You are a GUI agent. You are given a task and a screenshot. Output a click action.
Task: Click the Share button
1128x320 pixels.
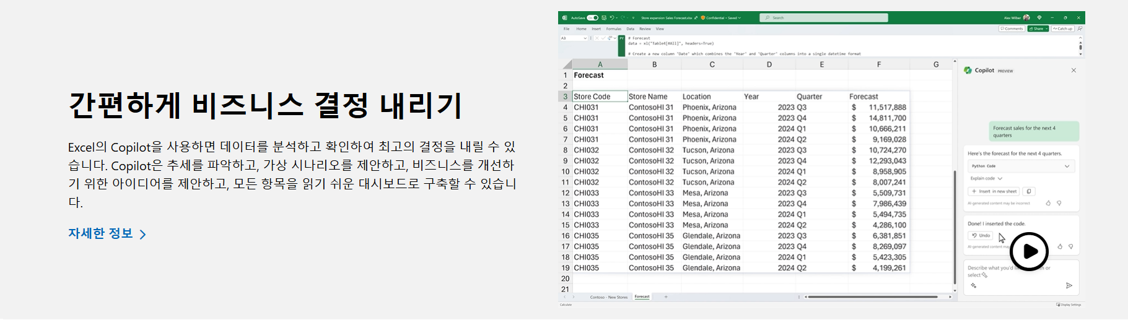(x=1036, y=28)
